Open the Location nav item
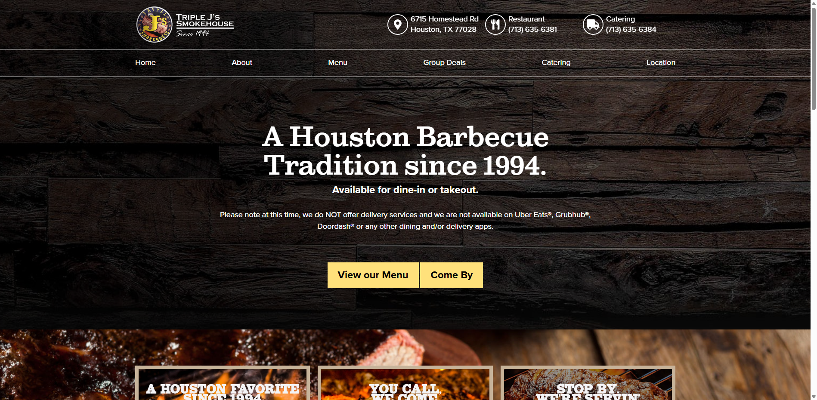Image resolution: width=817 pixels, height=400 pixels. click(x=661, y=63)
